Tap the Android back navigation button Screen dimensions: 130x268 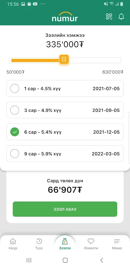point(102,260)
